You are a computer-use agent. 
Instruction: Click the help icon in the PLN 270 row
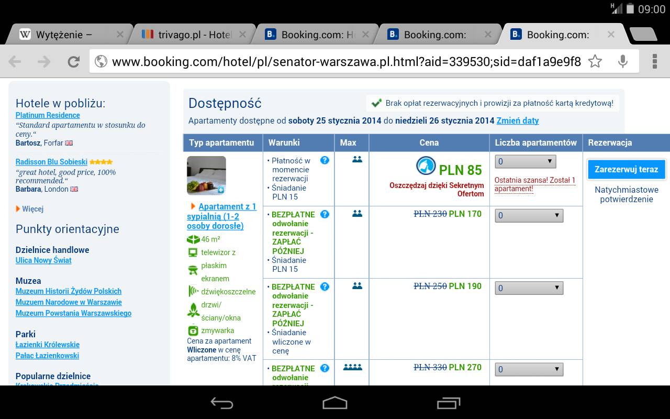click(325, 368)
